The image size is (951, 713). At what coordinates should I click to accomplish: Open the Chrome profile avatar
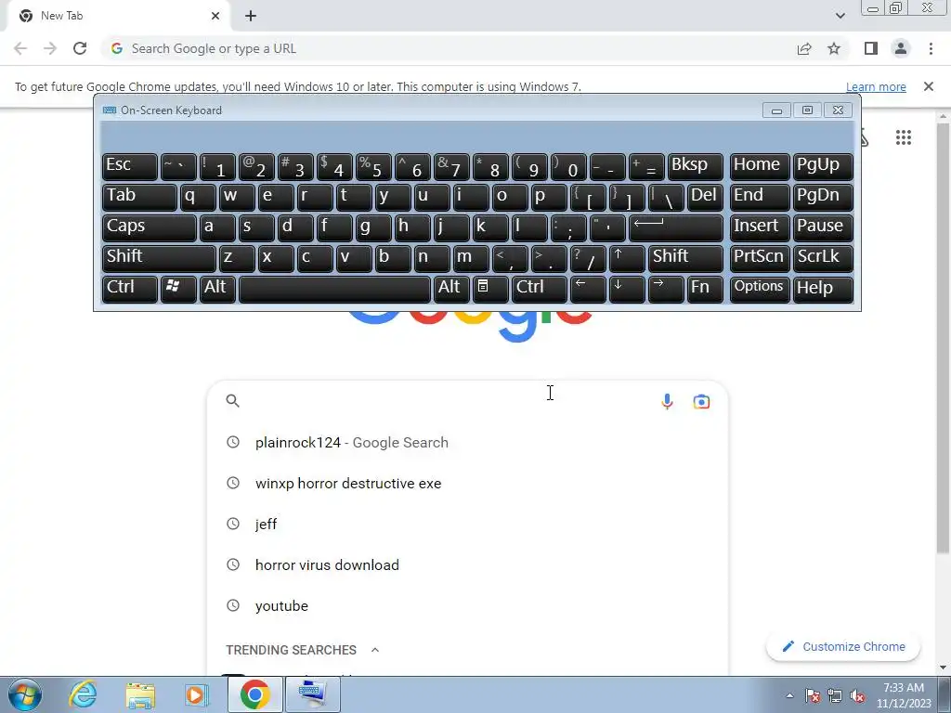click(901, 48)
